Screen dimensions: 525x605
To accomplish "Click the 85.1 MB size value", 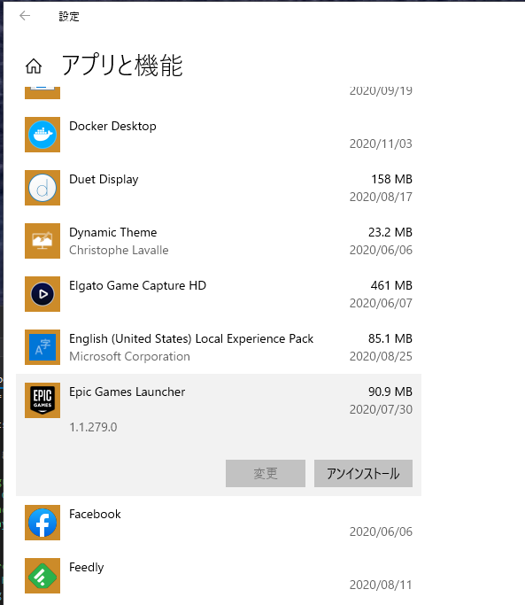I will click(390, 338).
